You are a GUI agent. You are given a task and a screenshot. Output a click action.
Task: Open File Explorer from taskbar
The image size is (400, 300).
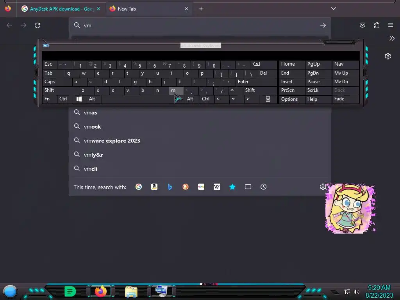[x=131, y=291]
